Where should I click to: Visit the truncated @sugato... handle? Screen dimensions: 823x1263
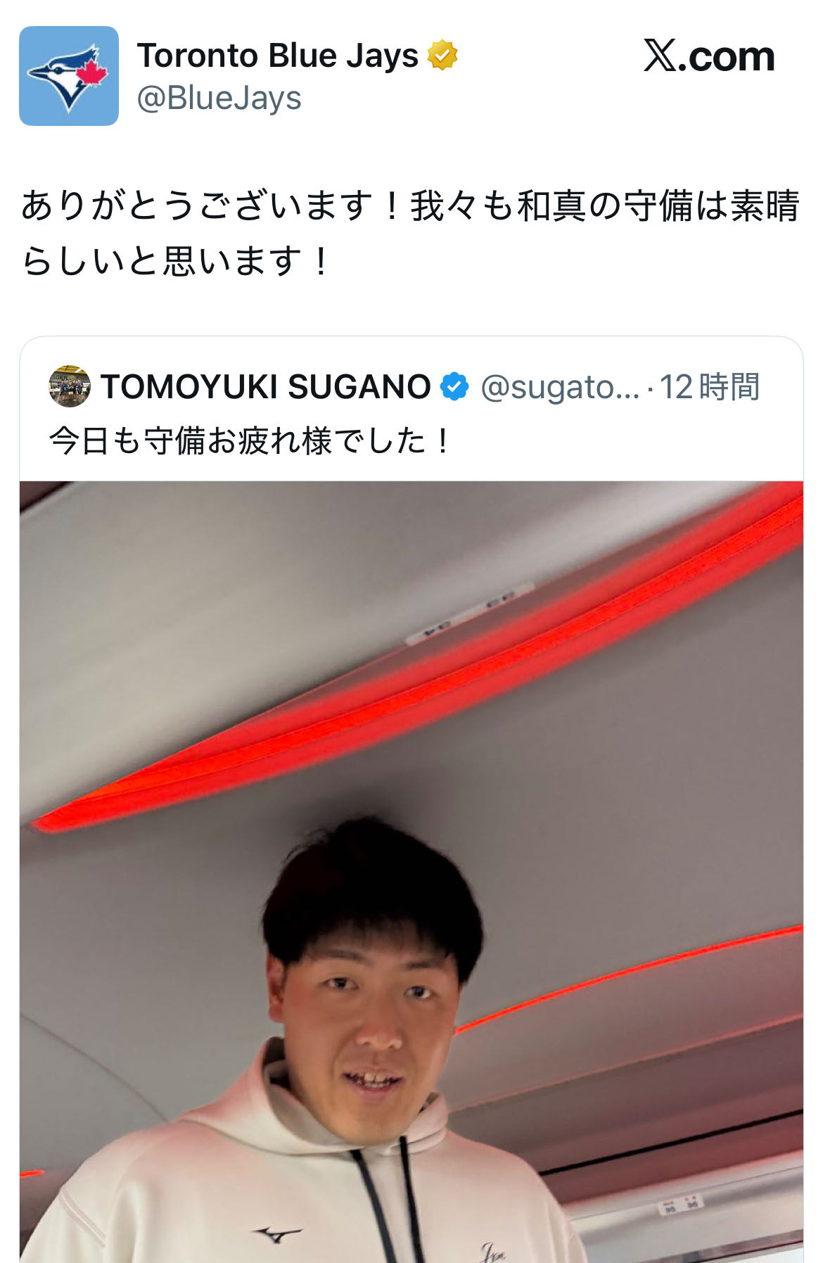[560, 387]
